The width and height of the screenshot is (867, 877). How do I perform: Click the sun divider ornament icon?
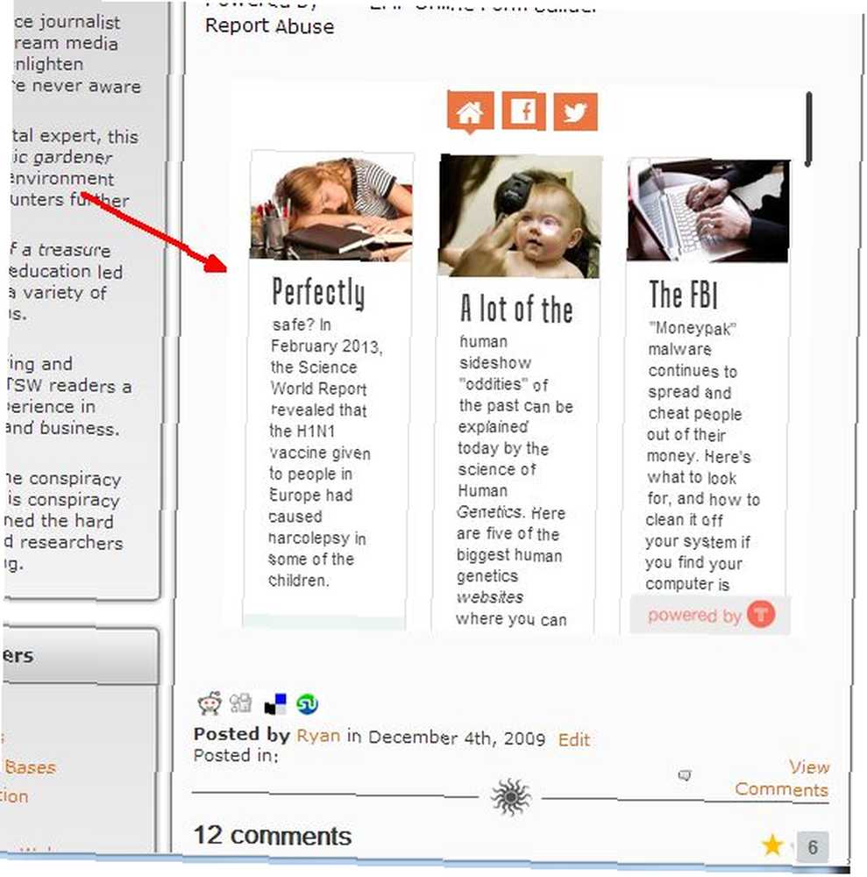tap(511, 796)
